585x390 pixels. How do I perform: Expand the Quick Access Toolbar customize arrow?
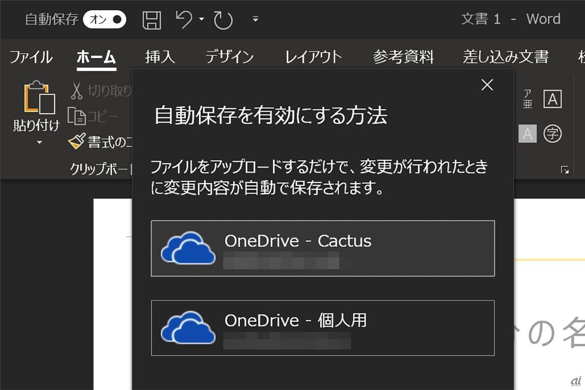coord(255,19)
